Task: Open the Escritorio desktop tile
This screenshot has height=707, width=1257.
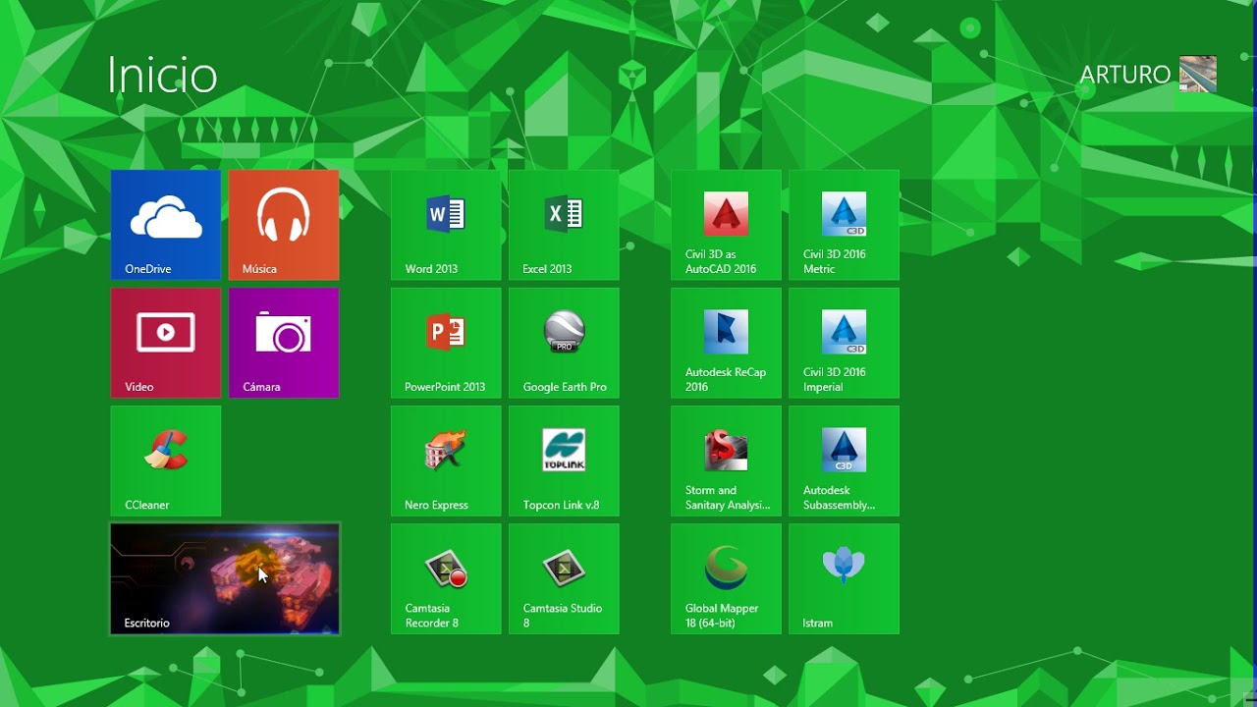Action: [x=225, y=578]
